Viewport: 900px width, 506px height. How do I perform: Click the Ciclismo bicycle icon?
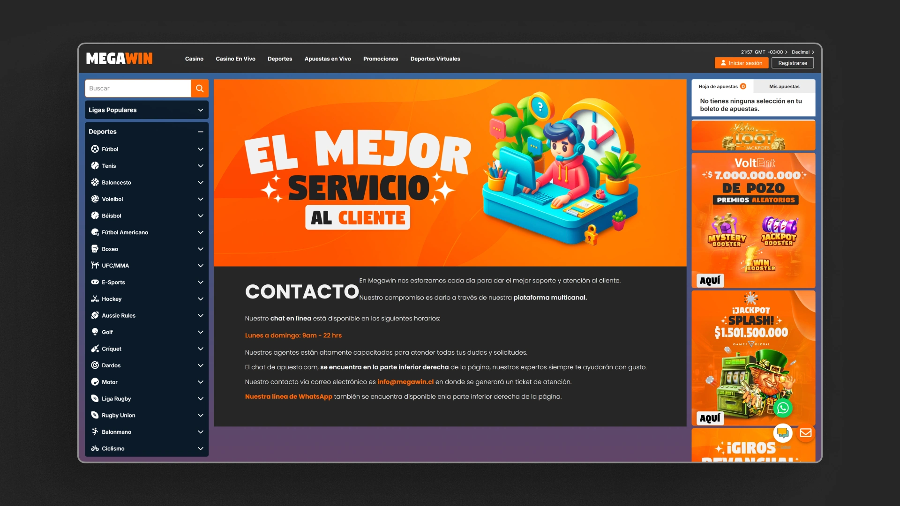[x=95, y=448]
